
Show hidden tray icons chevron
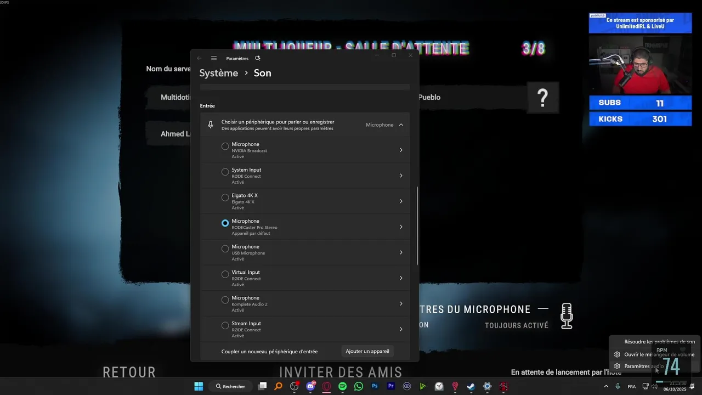606,386
